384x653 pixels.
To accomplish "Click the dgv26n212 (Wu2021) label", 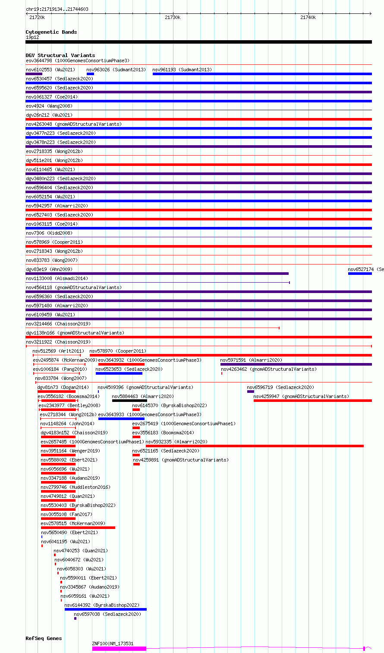I will coord(49,115).
